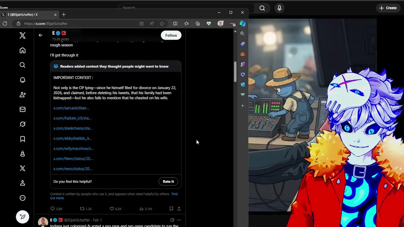Screen dimensions: 404x227
Task: Click Rate it on community note
Action: pos(168,182)
